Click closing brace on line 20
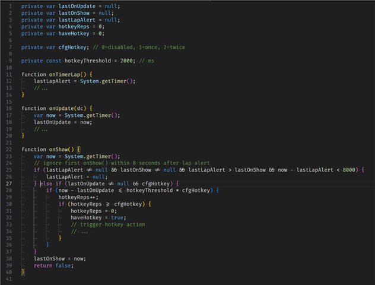The height and width of the screenshot is (285, 375). 23,136
